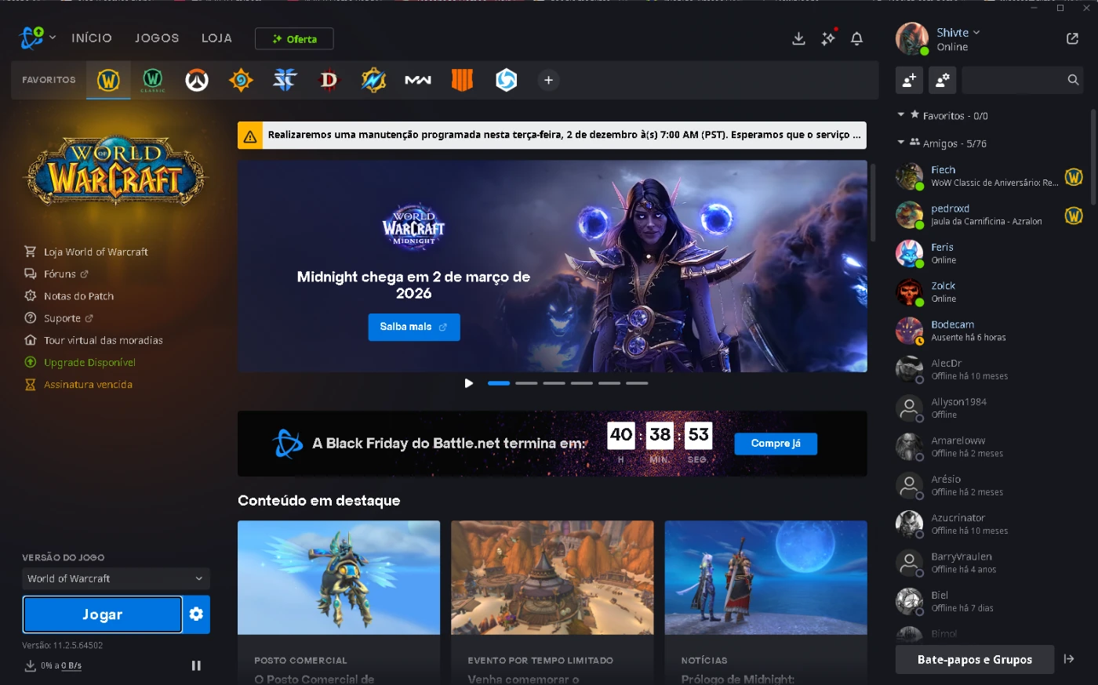The width and height of the screenshot is (1098, 685).
Task: Open game settings gear next to Jogar
Action: click(196, 614)
